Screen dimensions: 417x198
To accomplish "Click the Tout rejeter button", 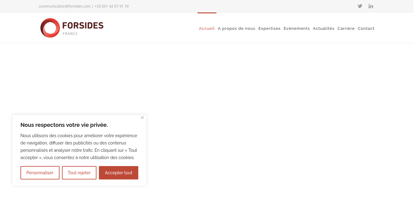I will click(x=79, y=173).
